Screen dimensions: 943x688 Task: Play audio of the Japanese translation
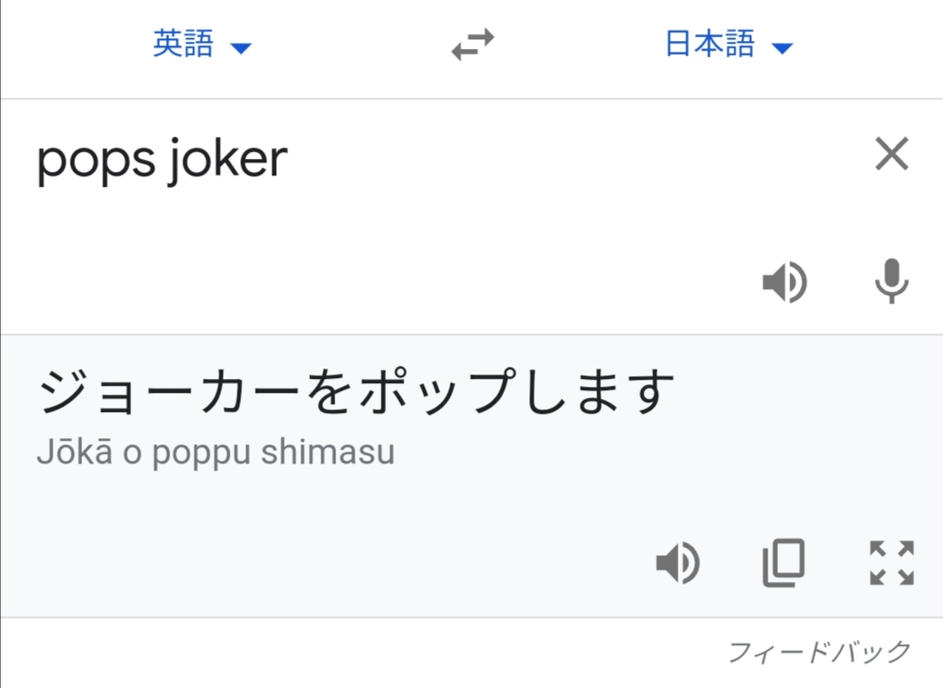(x=678, y=563)
